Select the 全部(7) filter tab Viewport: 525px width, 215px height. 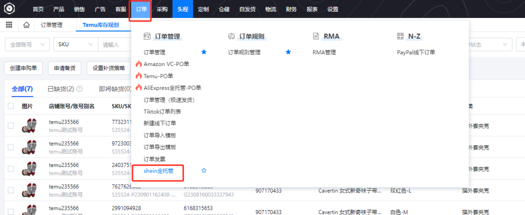point(22,89)
